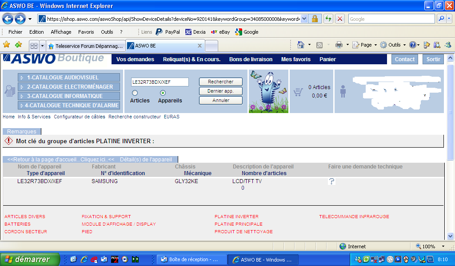Open Mes favoris
Image resolution: width=455 pixels, height=266 pixels.
point(295,59)
